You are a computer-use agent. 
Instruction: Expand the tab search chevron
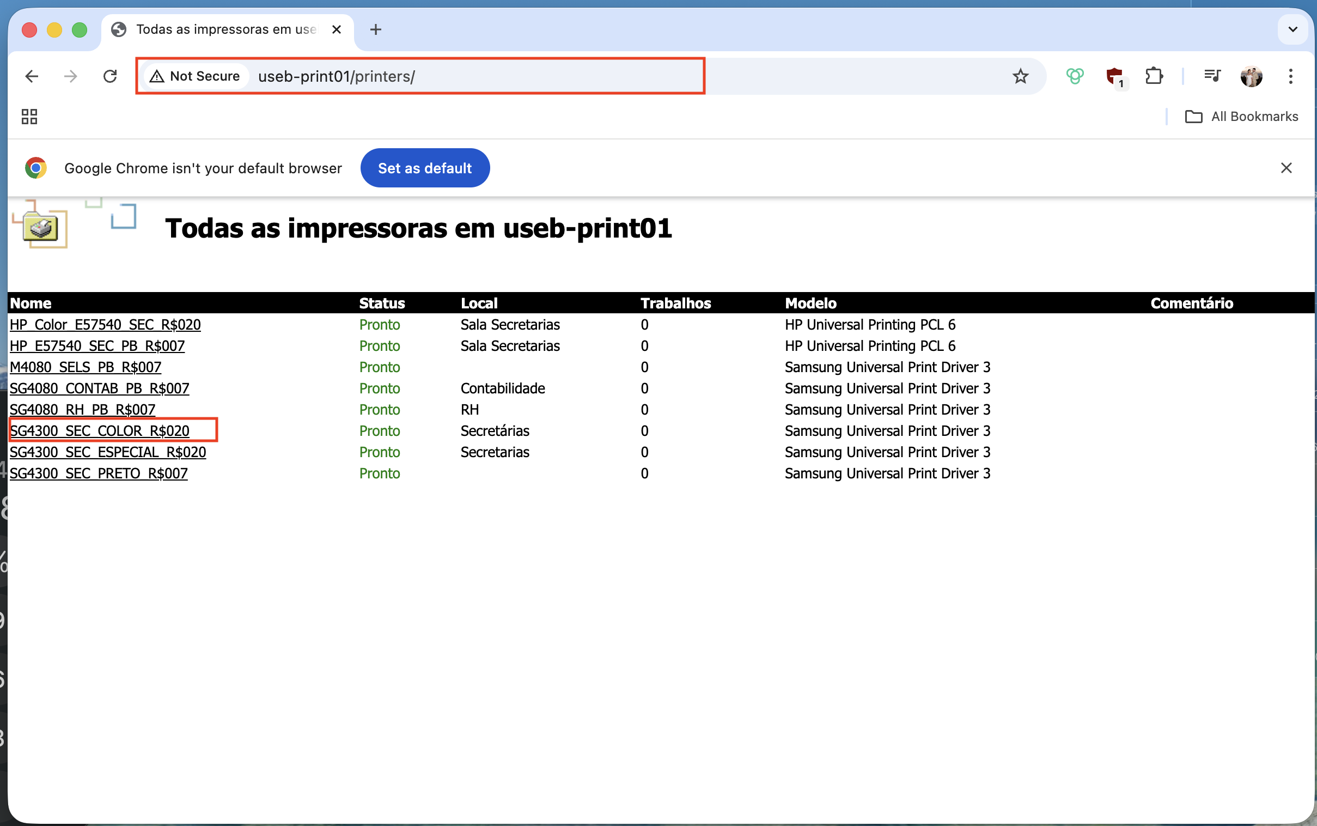(1292, 29)
